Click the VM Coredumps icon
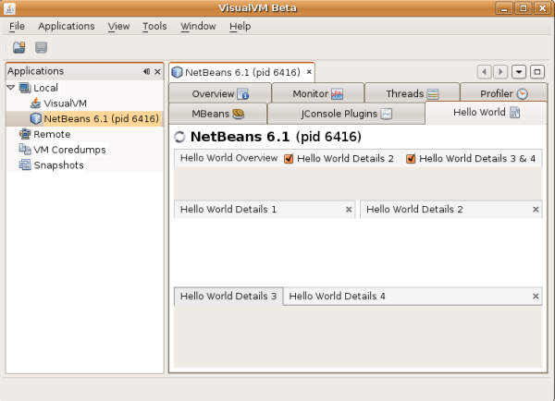 [x=25, y=150]
